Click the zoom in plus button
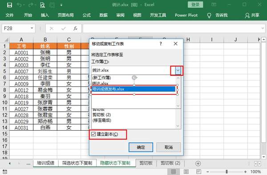Screen dimensions: 267x175 click(245, 172)
